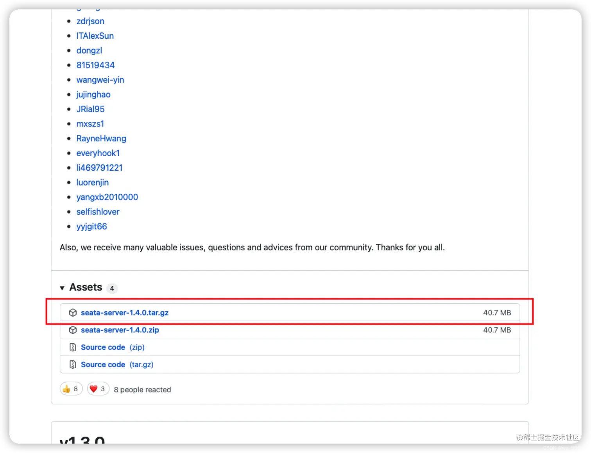The width and height of the screenshot is (591, 453).
Task: Open contributor dongzl profile
Action: coord(89,50)
